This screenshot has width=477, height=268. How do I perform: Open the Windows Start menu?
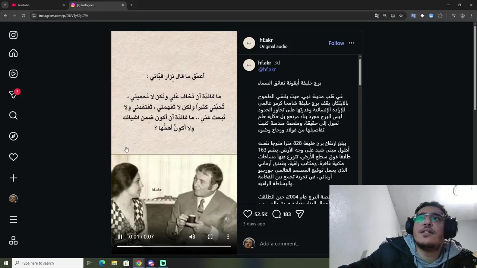[x=6, y=263]
